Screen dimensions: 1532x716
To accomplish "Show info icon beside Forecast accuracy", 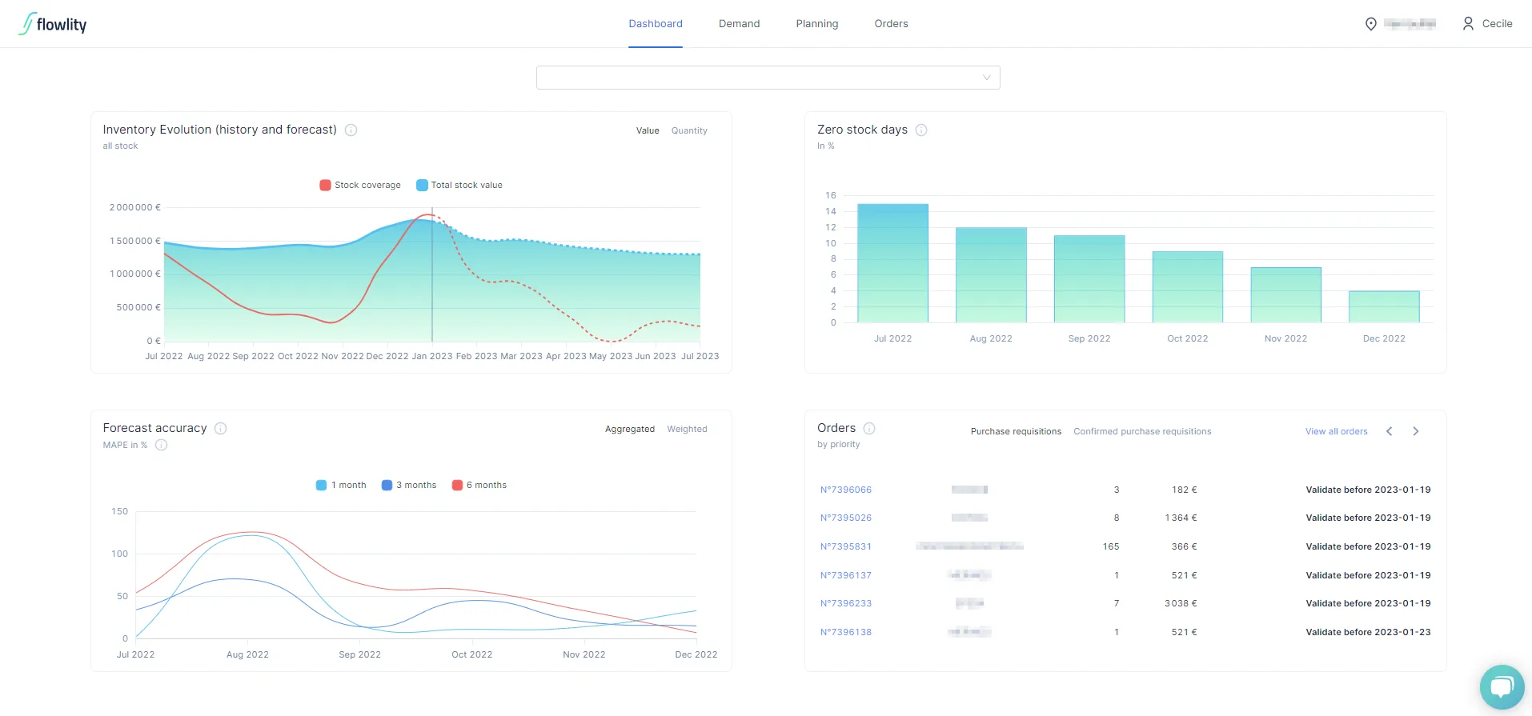I will [x=221, y=428].
